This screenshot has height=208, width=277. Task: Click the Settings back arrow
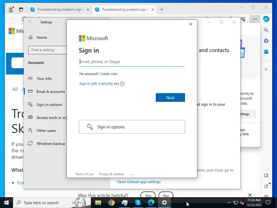(x=30, y=22)
